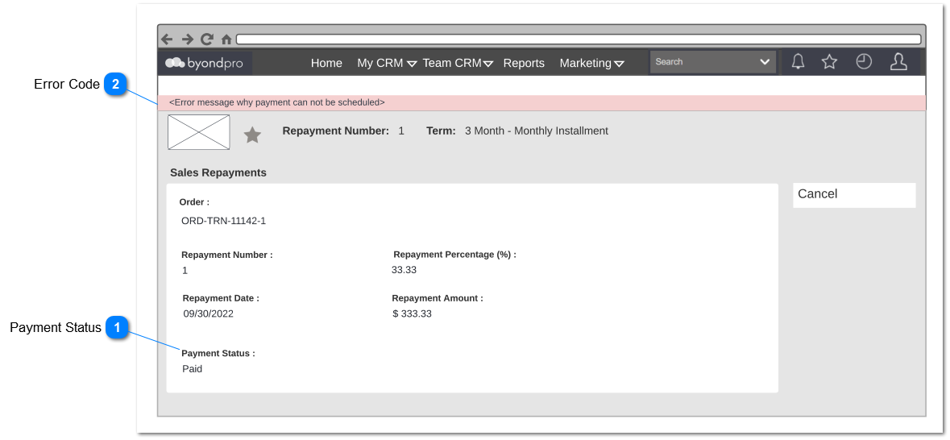Focus the browser address bar
Screen dimensions: 950x440
(x=579, y=39)
